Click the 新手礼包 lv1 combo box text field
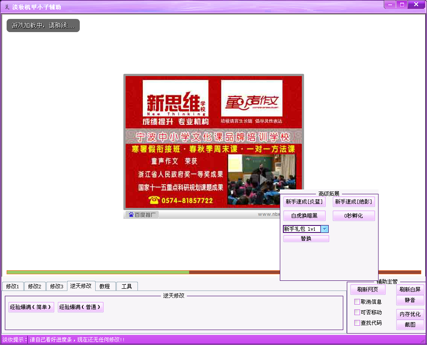Image resolution: width=427 pixels, height=345 pixels. point(301,229)
